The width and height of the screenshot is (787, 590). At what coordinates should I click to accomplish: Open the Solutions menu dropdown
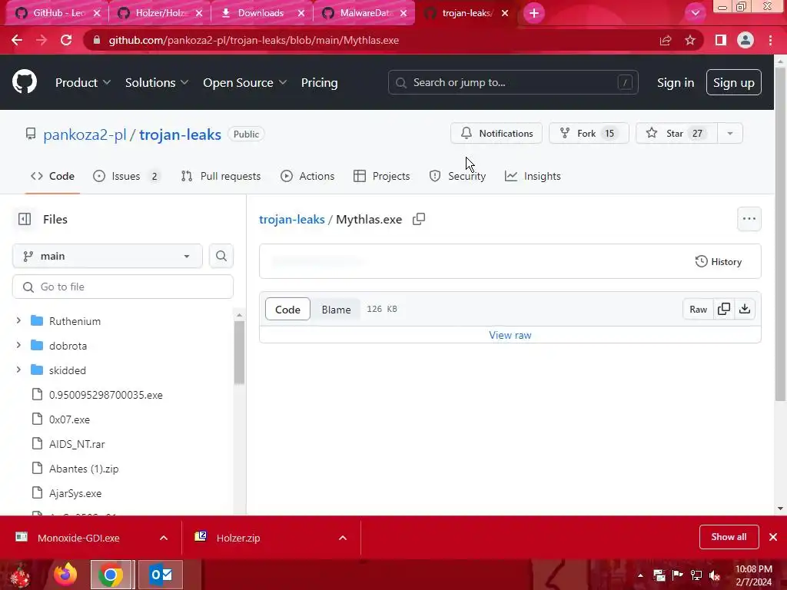click(157, 83)
